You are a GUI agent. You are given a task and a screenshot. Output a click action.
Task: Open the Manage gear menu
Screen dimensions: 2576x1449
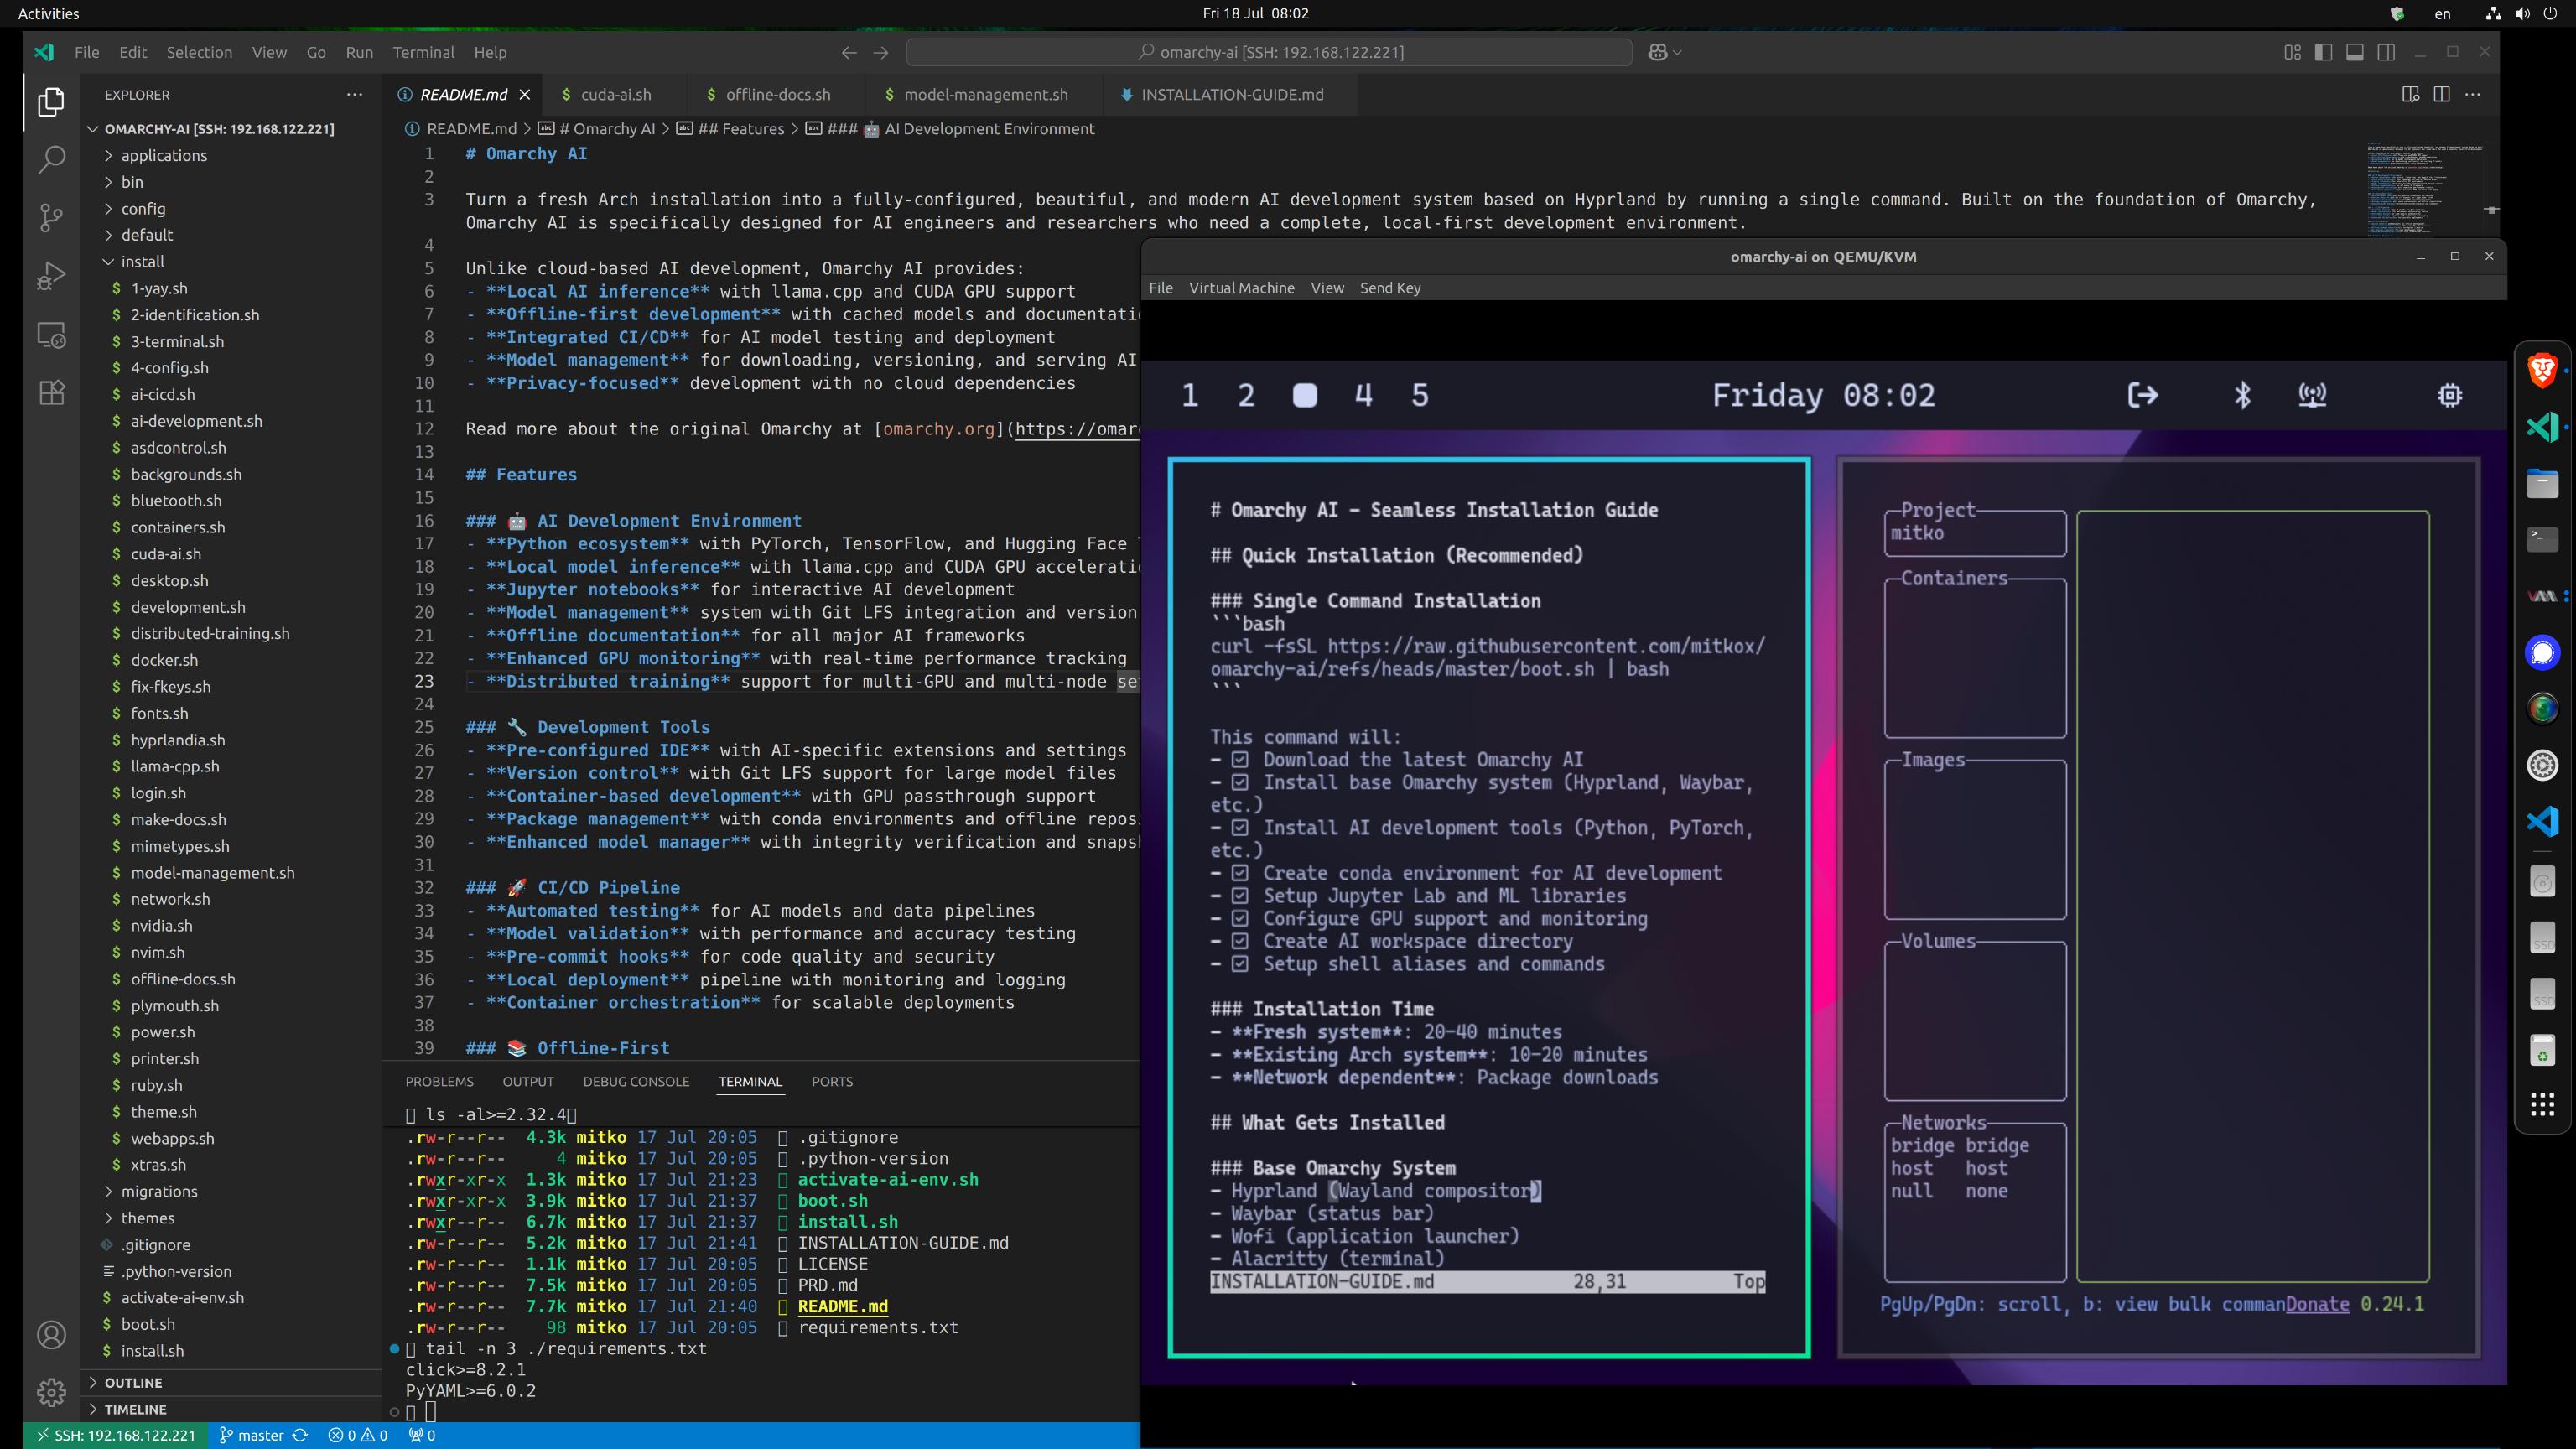(x=51, y=1392)
